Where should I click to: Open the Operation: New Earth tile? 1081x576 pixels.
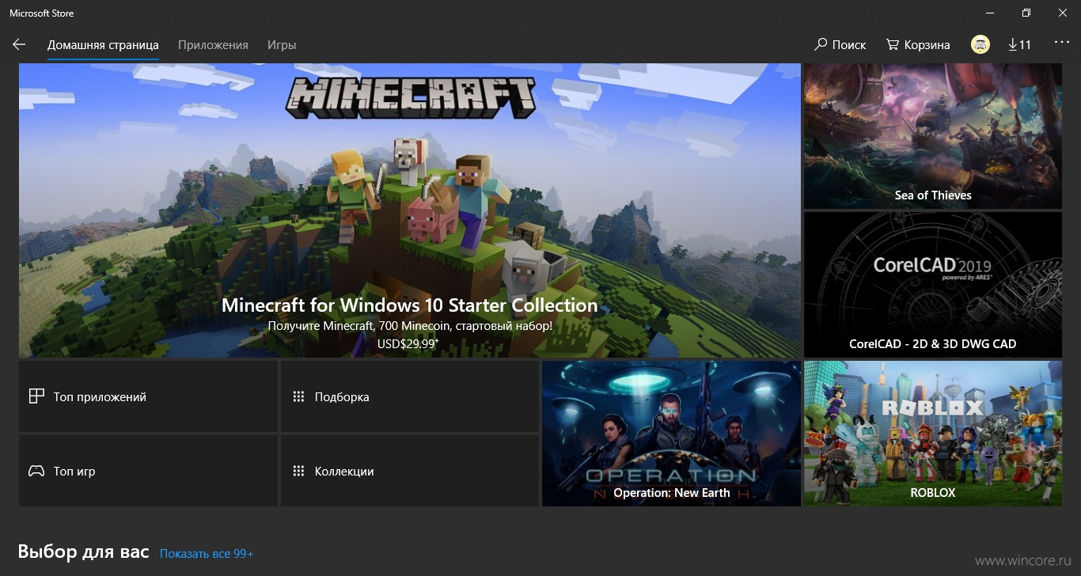coord(671,434)
